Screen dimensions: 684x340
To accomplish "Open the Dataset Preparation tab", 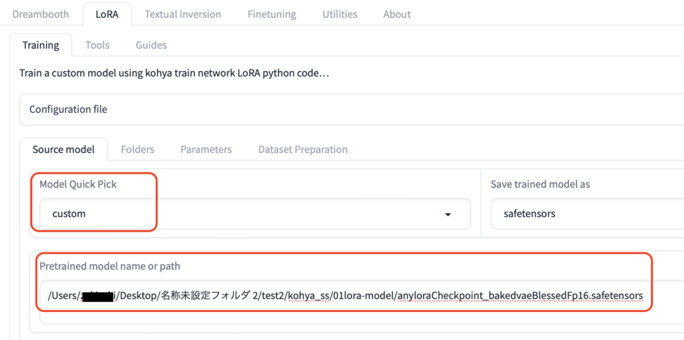I will click(303, 149).
